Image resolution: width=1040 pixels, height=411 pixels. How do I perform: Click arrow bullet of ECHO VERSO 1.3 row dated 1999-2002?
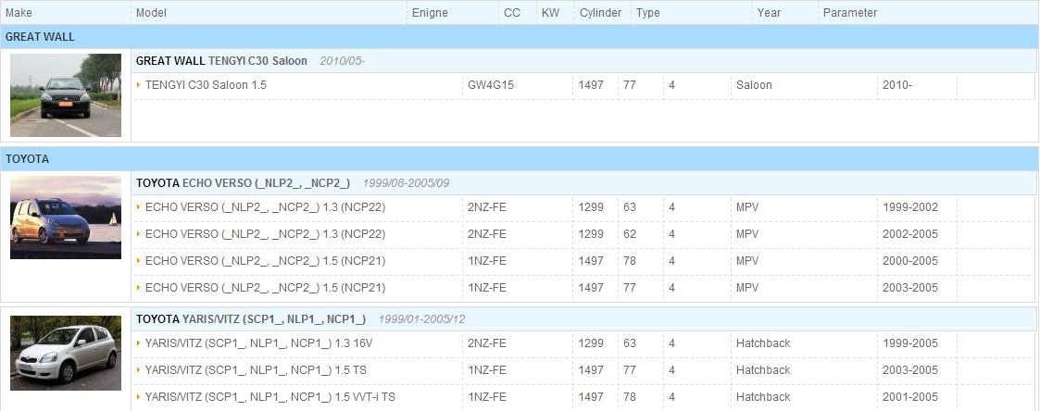(x=139, y=207)
